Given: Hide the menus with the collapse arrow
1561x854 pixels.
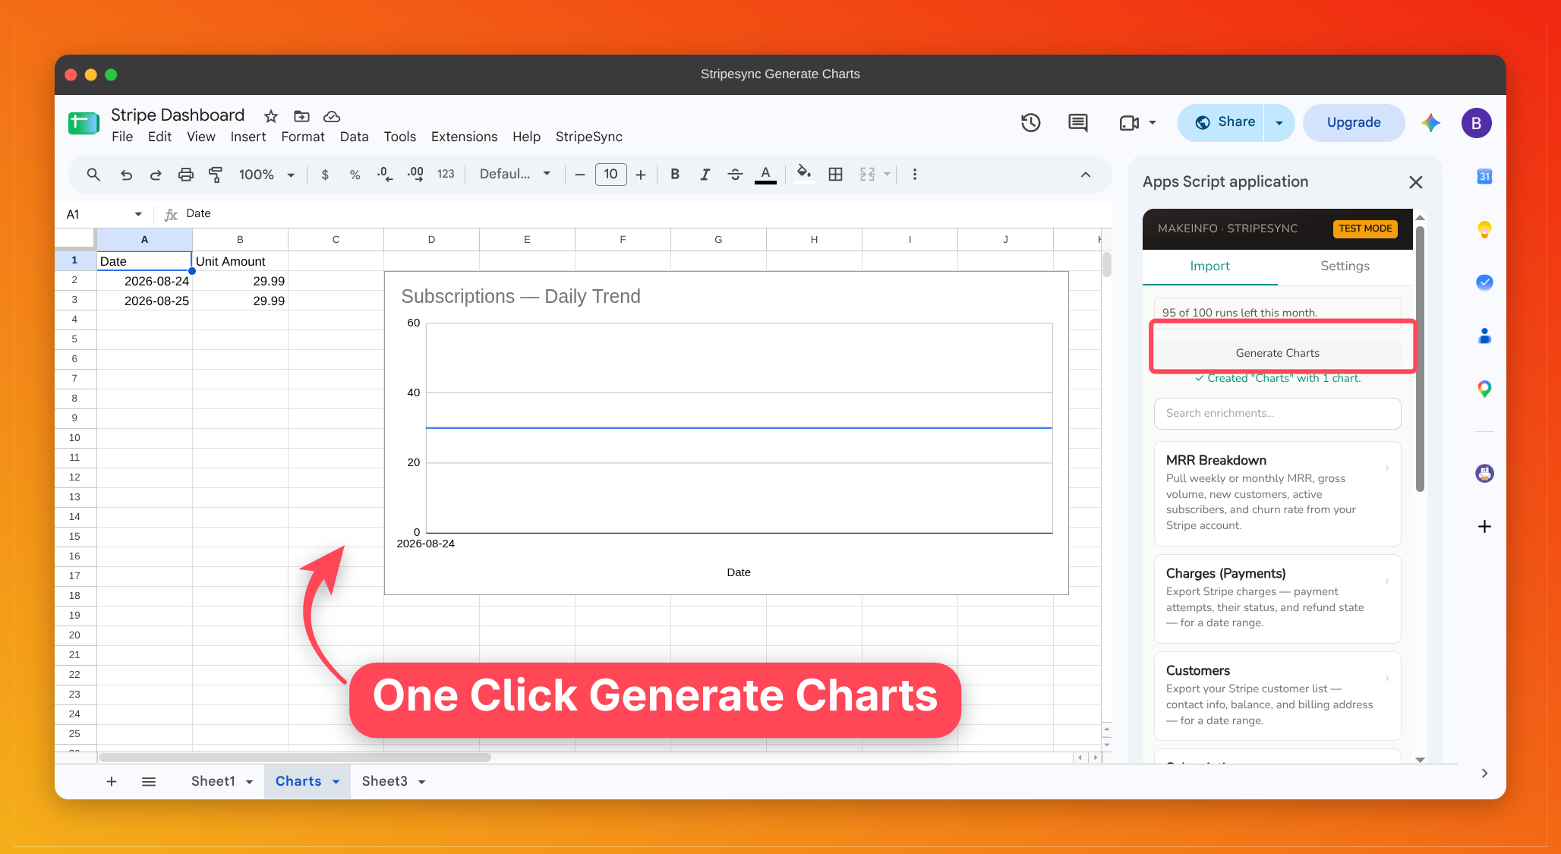Looking at the screenshot, I should tap(1086, 175).
